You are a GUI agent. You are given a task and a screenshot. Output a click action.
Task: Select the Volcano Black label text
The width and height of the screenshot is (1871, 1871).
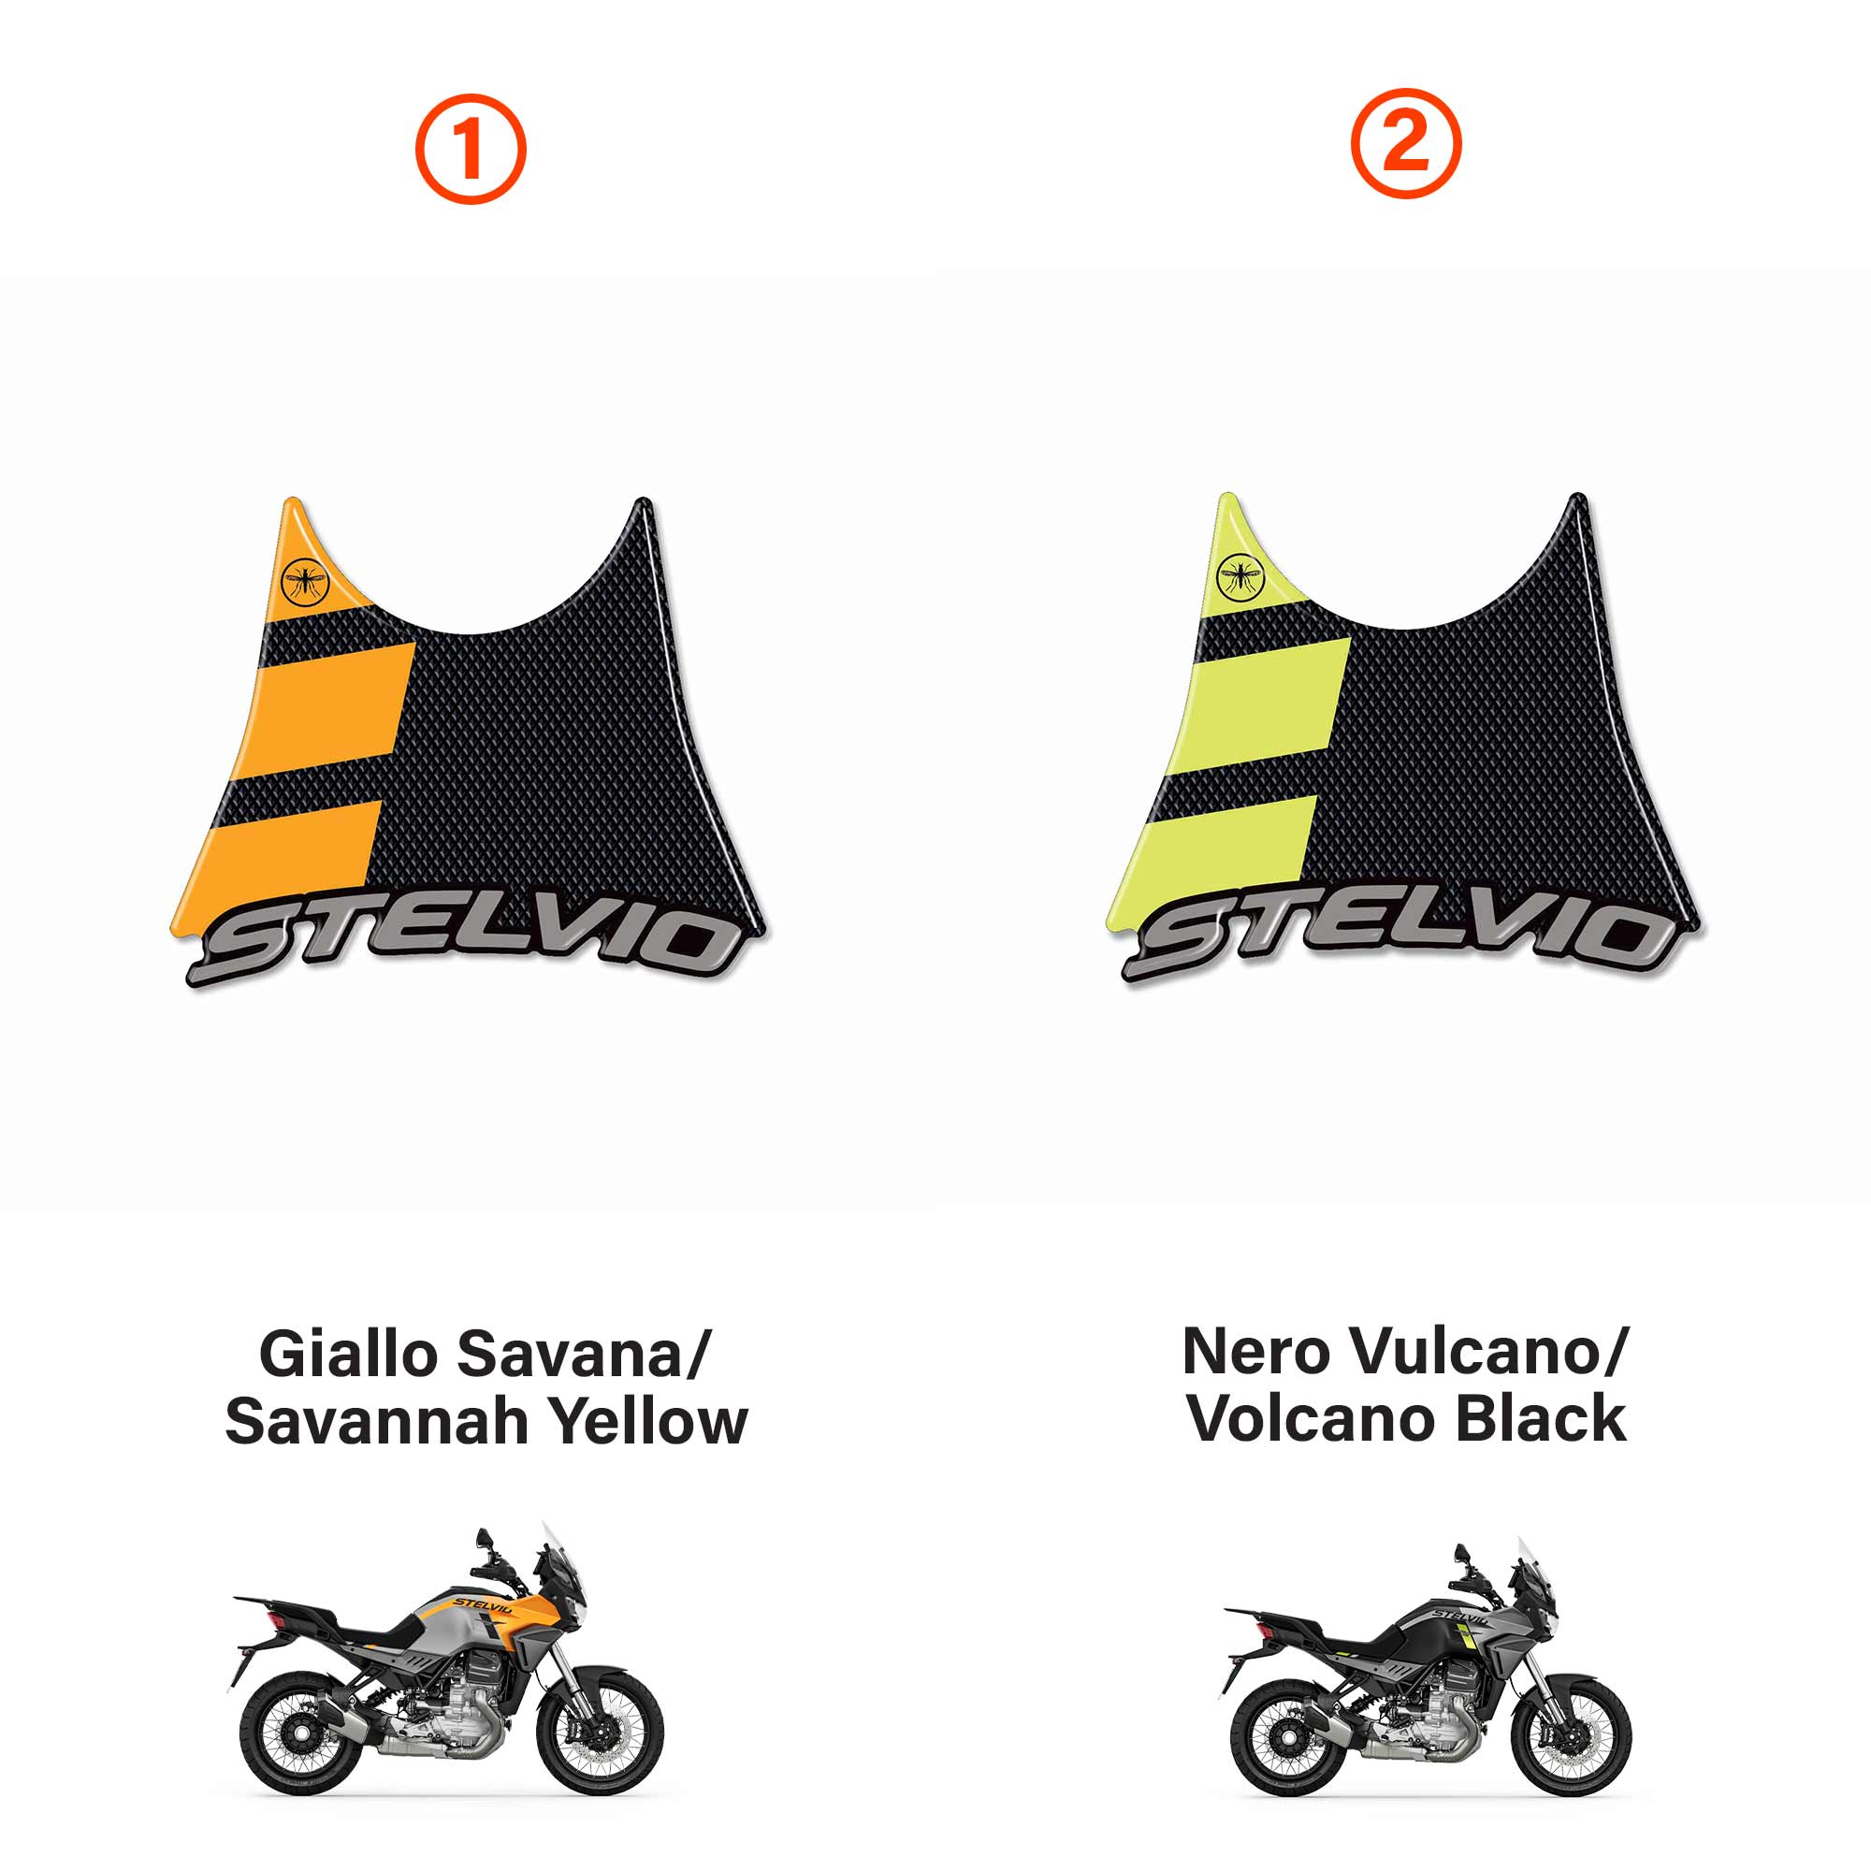[x=1406, y=1418]
